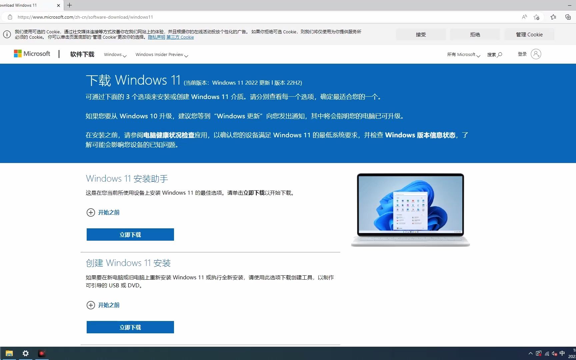Click 立即下载 under 创建 Windows 11 安装
The height and width of the screenshot is (360, 576).
click(130, 327)
